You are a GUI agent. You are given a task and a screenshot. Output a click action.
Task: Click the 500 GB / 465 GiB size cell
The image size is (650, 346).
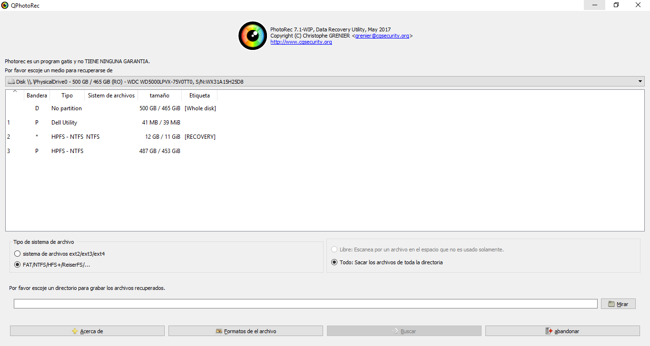pyautogui.click(x=160, y=108)
